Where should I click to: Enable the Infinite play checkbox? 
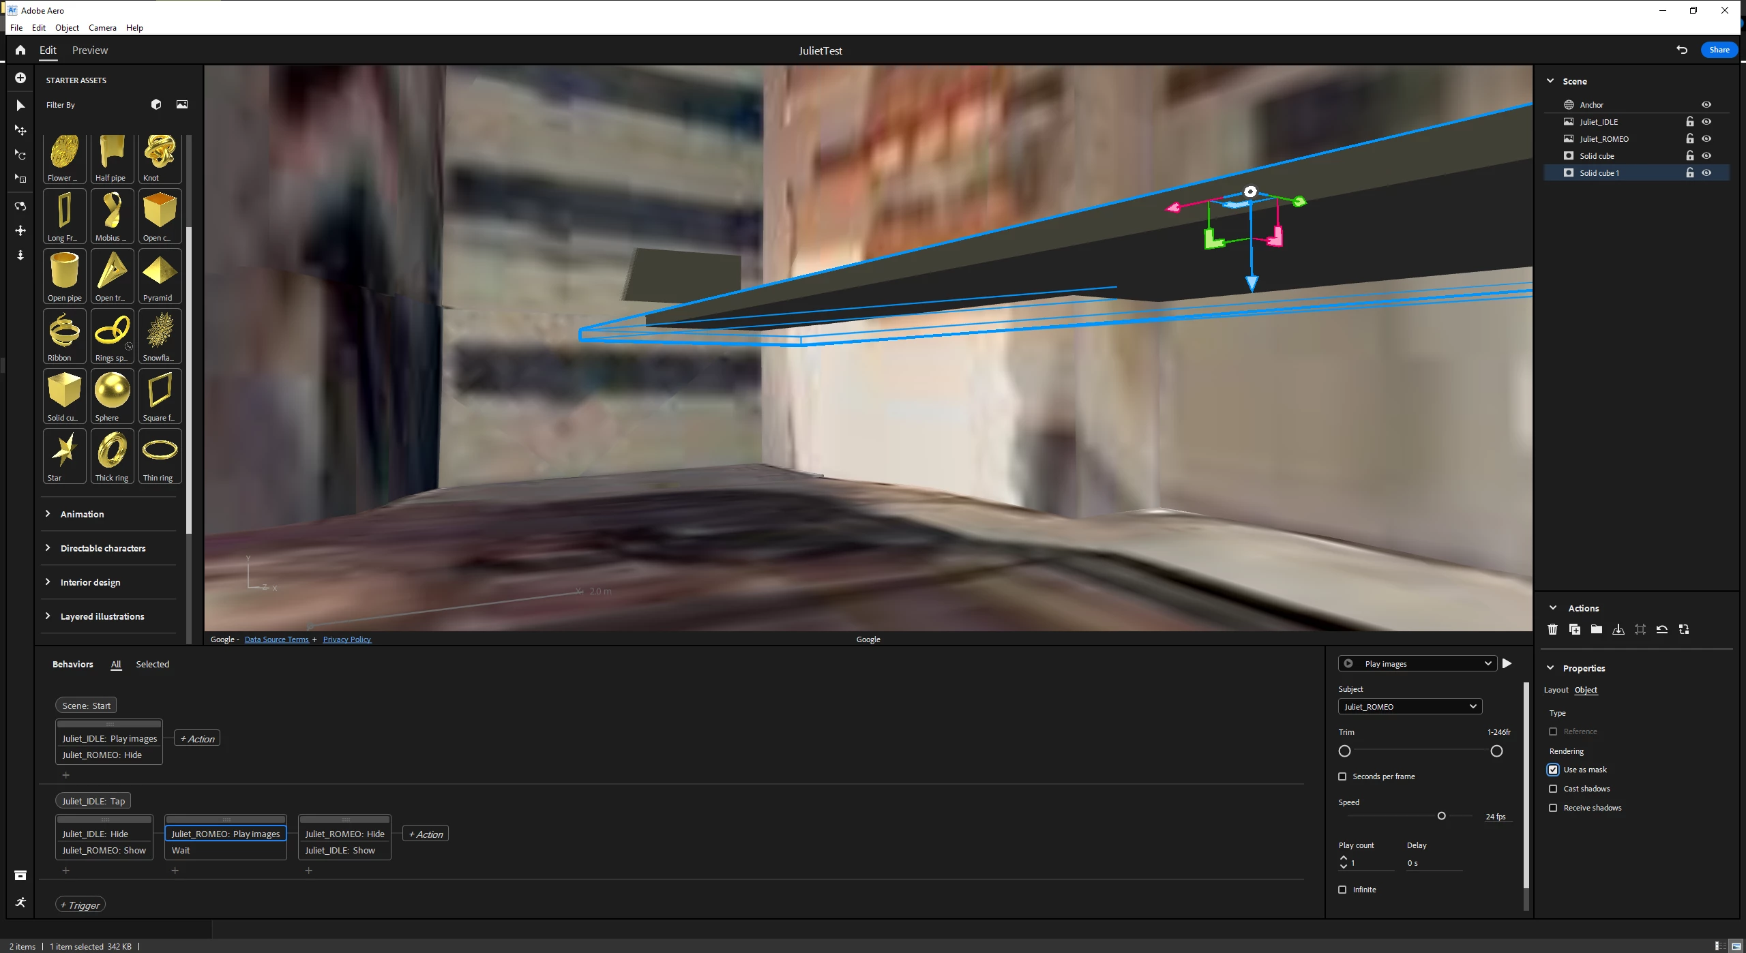(x=1342, y=890)
